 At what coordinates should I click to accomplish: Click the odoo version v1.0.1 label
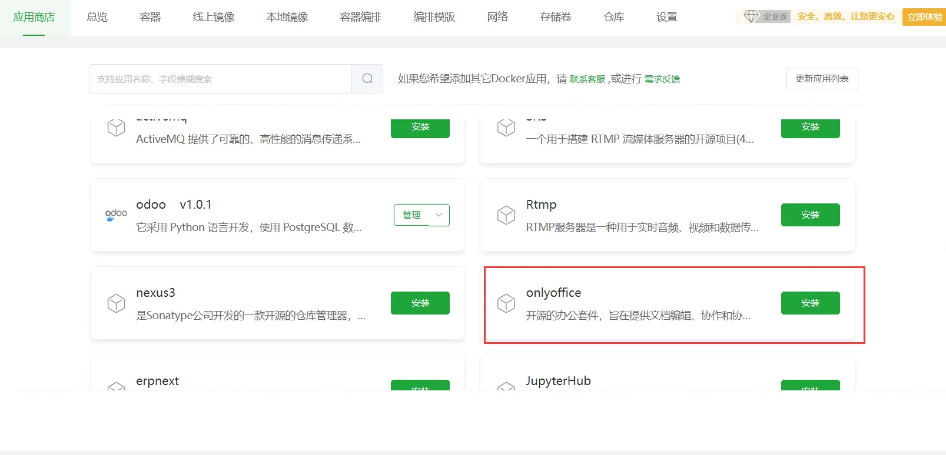196,205
